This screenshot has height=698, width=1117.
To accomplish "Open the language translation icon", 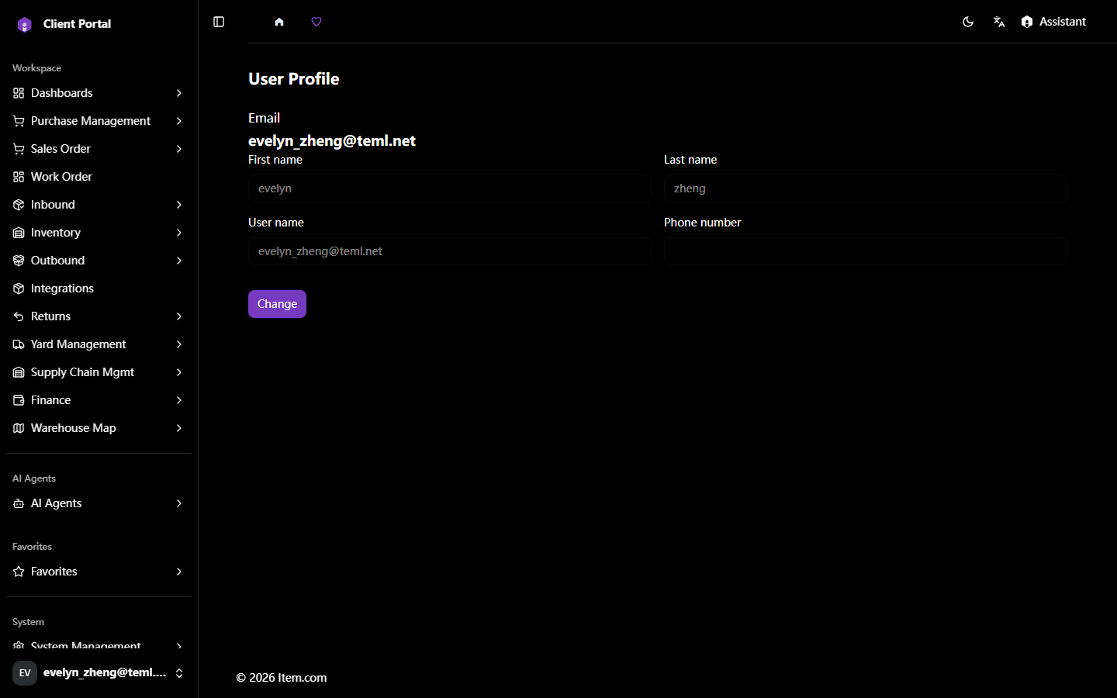I will pyautogui.click(x=999, y=22).
